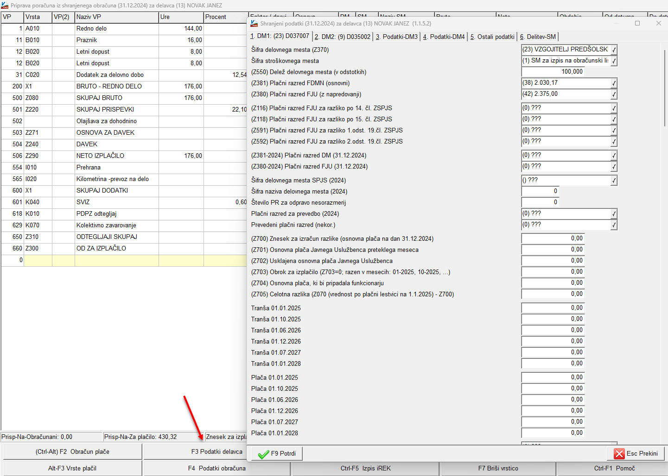Expand the (Z381) Plačni razred FDMN dropdown
Image resolution: width=668 pixels, height=476 pixels.
pos(614,83)
